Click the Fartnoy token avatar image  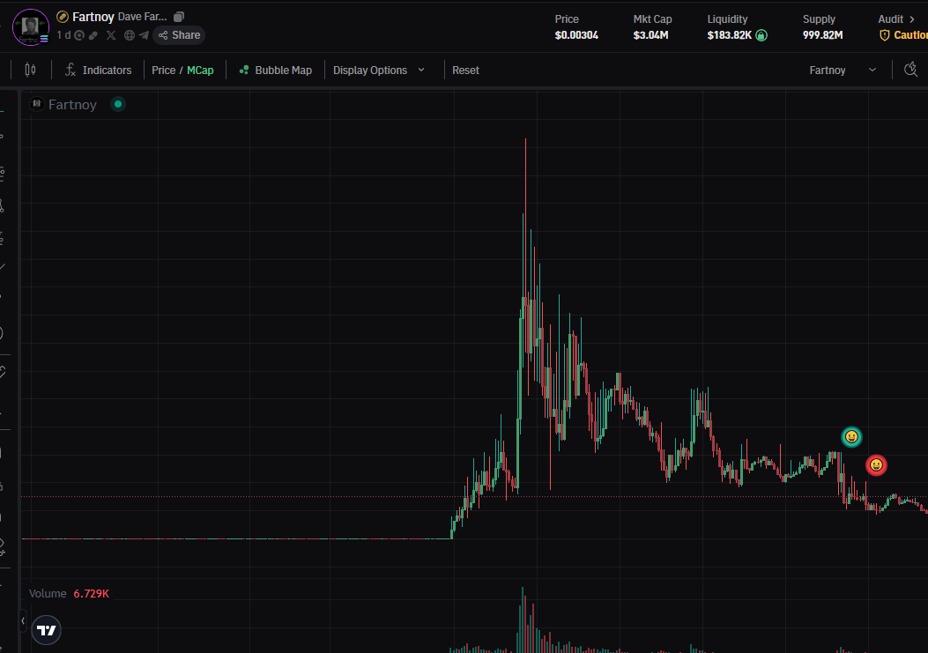pos(30,27)
